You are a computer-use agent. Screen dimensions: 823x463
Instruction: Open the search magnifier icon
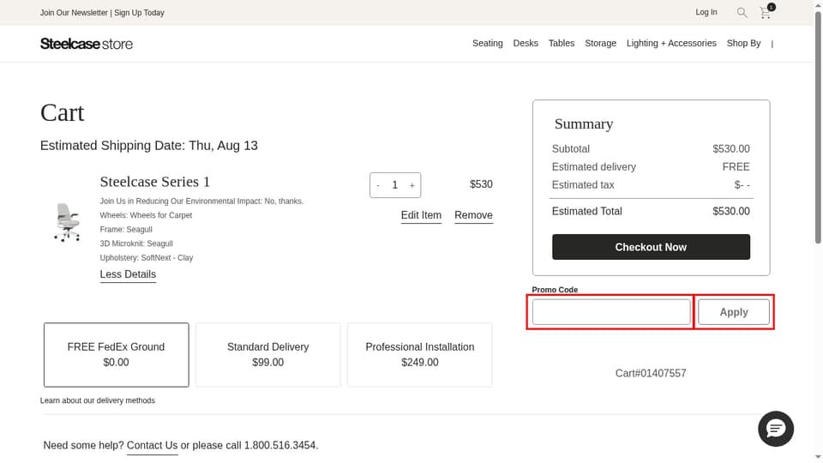(x=742, y=13)
